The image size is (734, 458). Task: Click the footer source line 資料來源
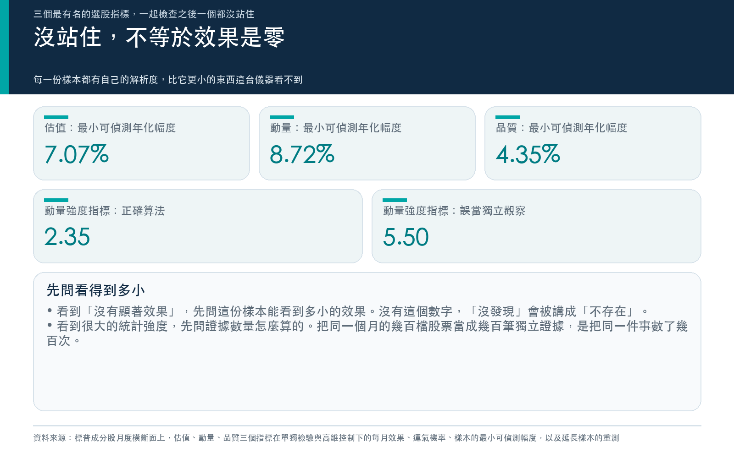(326, 438)
